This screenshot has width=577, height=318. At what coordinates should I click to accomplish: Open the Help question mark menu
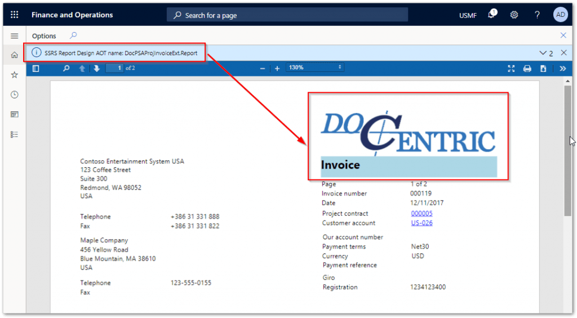coord(537,15)
